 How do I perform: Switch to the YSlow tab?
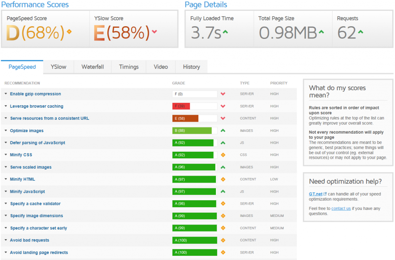[59, 67]
